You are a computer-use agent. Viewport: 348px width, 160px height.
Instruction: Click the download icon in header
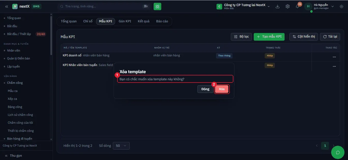(x=278, y=6)
